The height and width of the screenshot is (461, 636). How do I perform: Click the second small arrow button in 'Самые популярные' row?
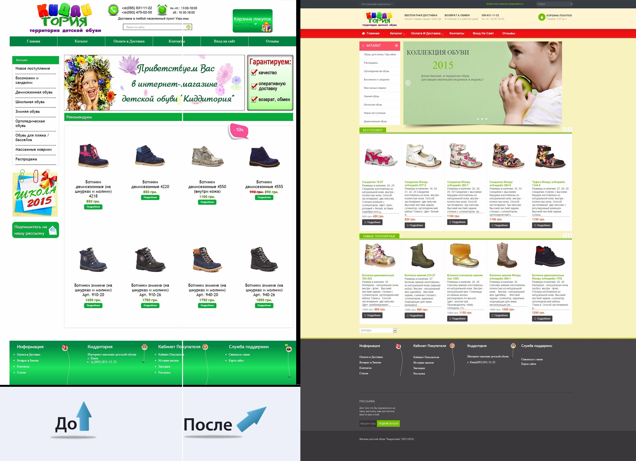coord(570,236)
